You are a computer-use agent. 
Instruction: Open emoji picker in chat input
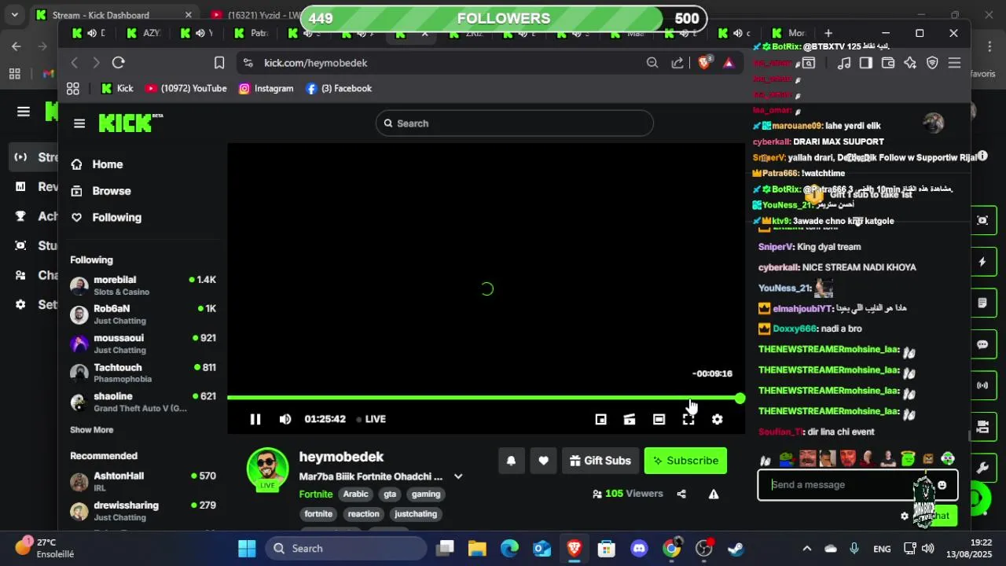[942, 485]
